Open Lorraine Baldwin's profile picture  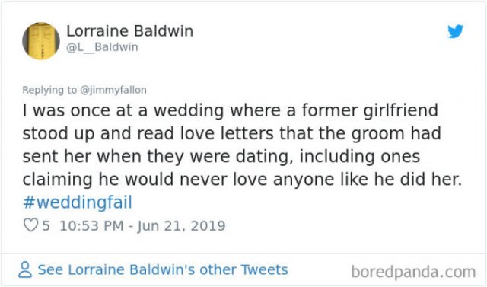[x=41, y=40]
